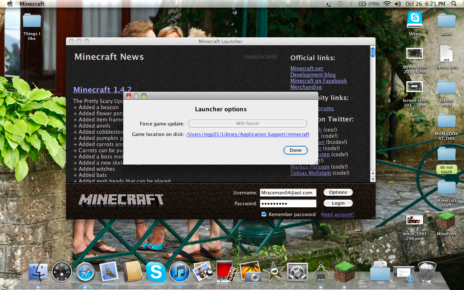Image resolution: width=464 pixels, height=290 pixels.
Task: Click the 'Powered by Tumblr' link
Action: coord(260,56)
